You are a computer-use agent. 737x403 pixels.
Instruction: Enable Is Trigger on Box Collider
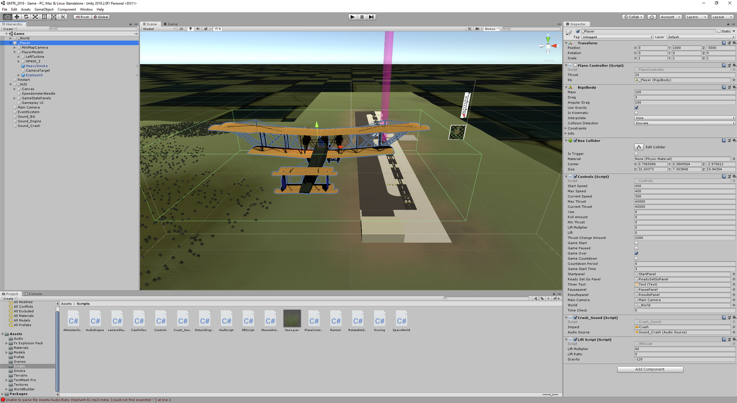(636, 154)
